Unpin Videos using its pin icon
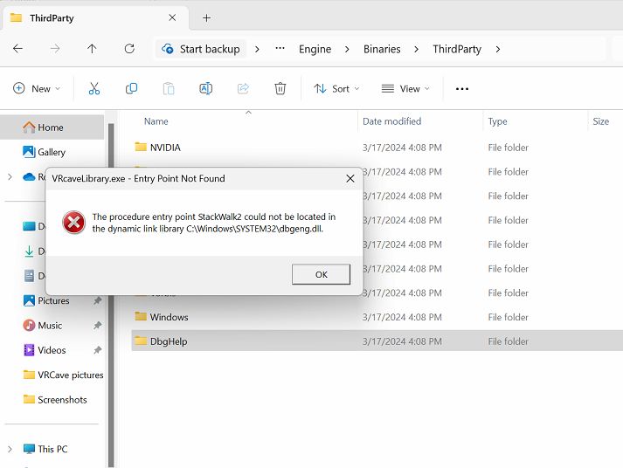 (97, 350)
